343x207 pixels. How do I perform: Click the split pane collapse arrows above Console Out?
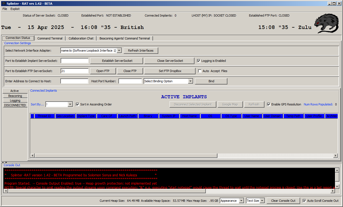click(x=3, y=162)
